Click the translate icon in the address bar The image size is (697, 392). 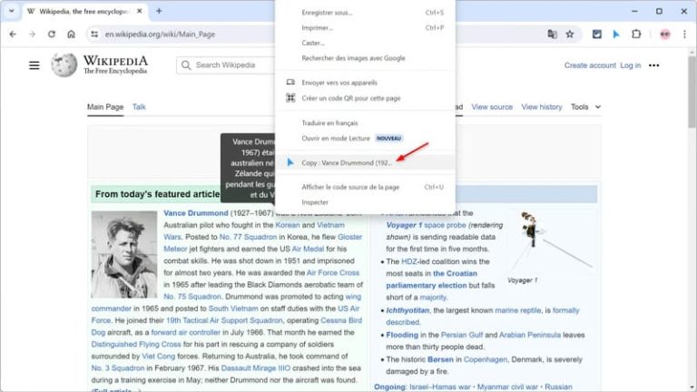click(x=552, y=34)
